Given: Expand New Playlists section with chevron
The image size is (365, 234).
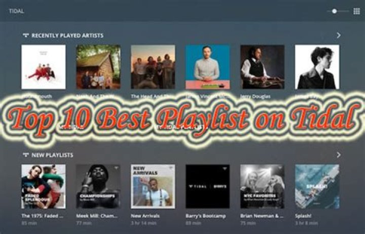Looking at the screenshot, I should tap(339, 155).
